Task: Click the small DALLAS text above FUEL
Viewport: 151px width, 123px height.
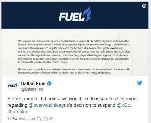Action: [x=71, y=10]
